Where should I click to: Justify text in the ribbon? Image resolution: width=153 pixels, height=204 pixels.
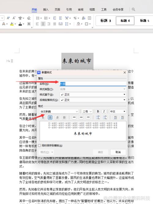[54, 24]
